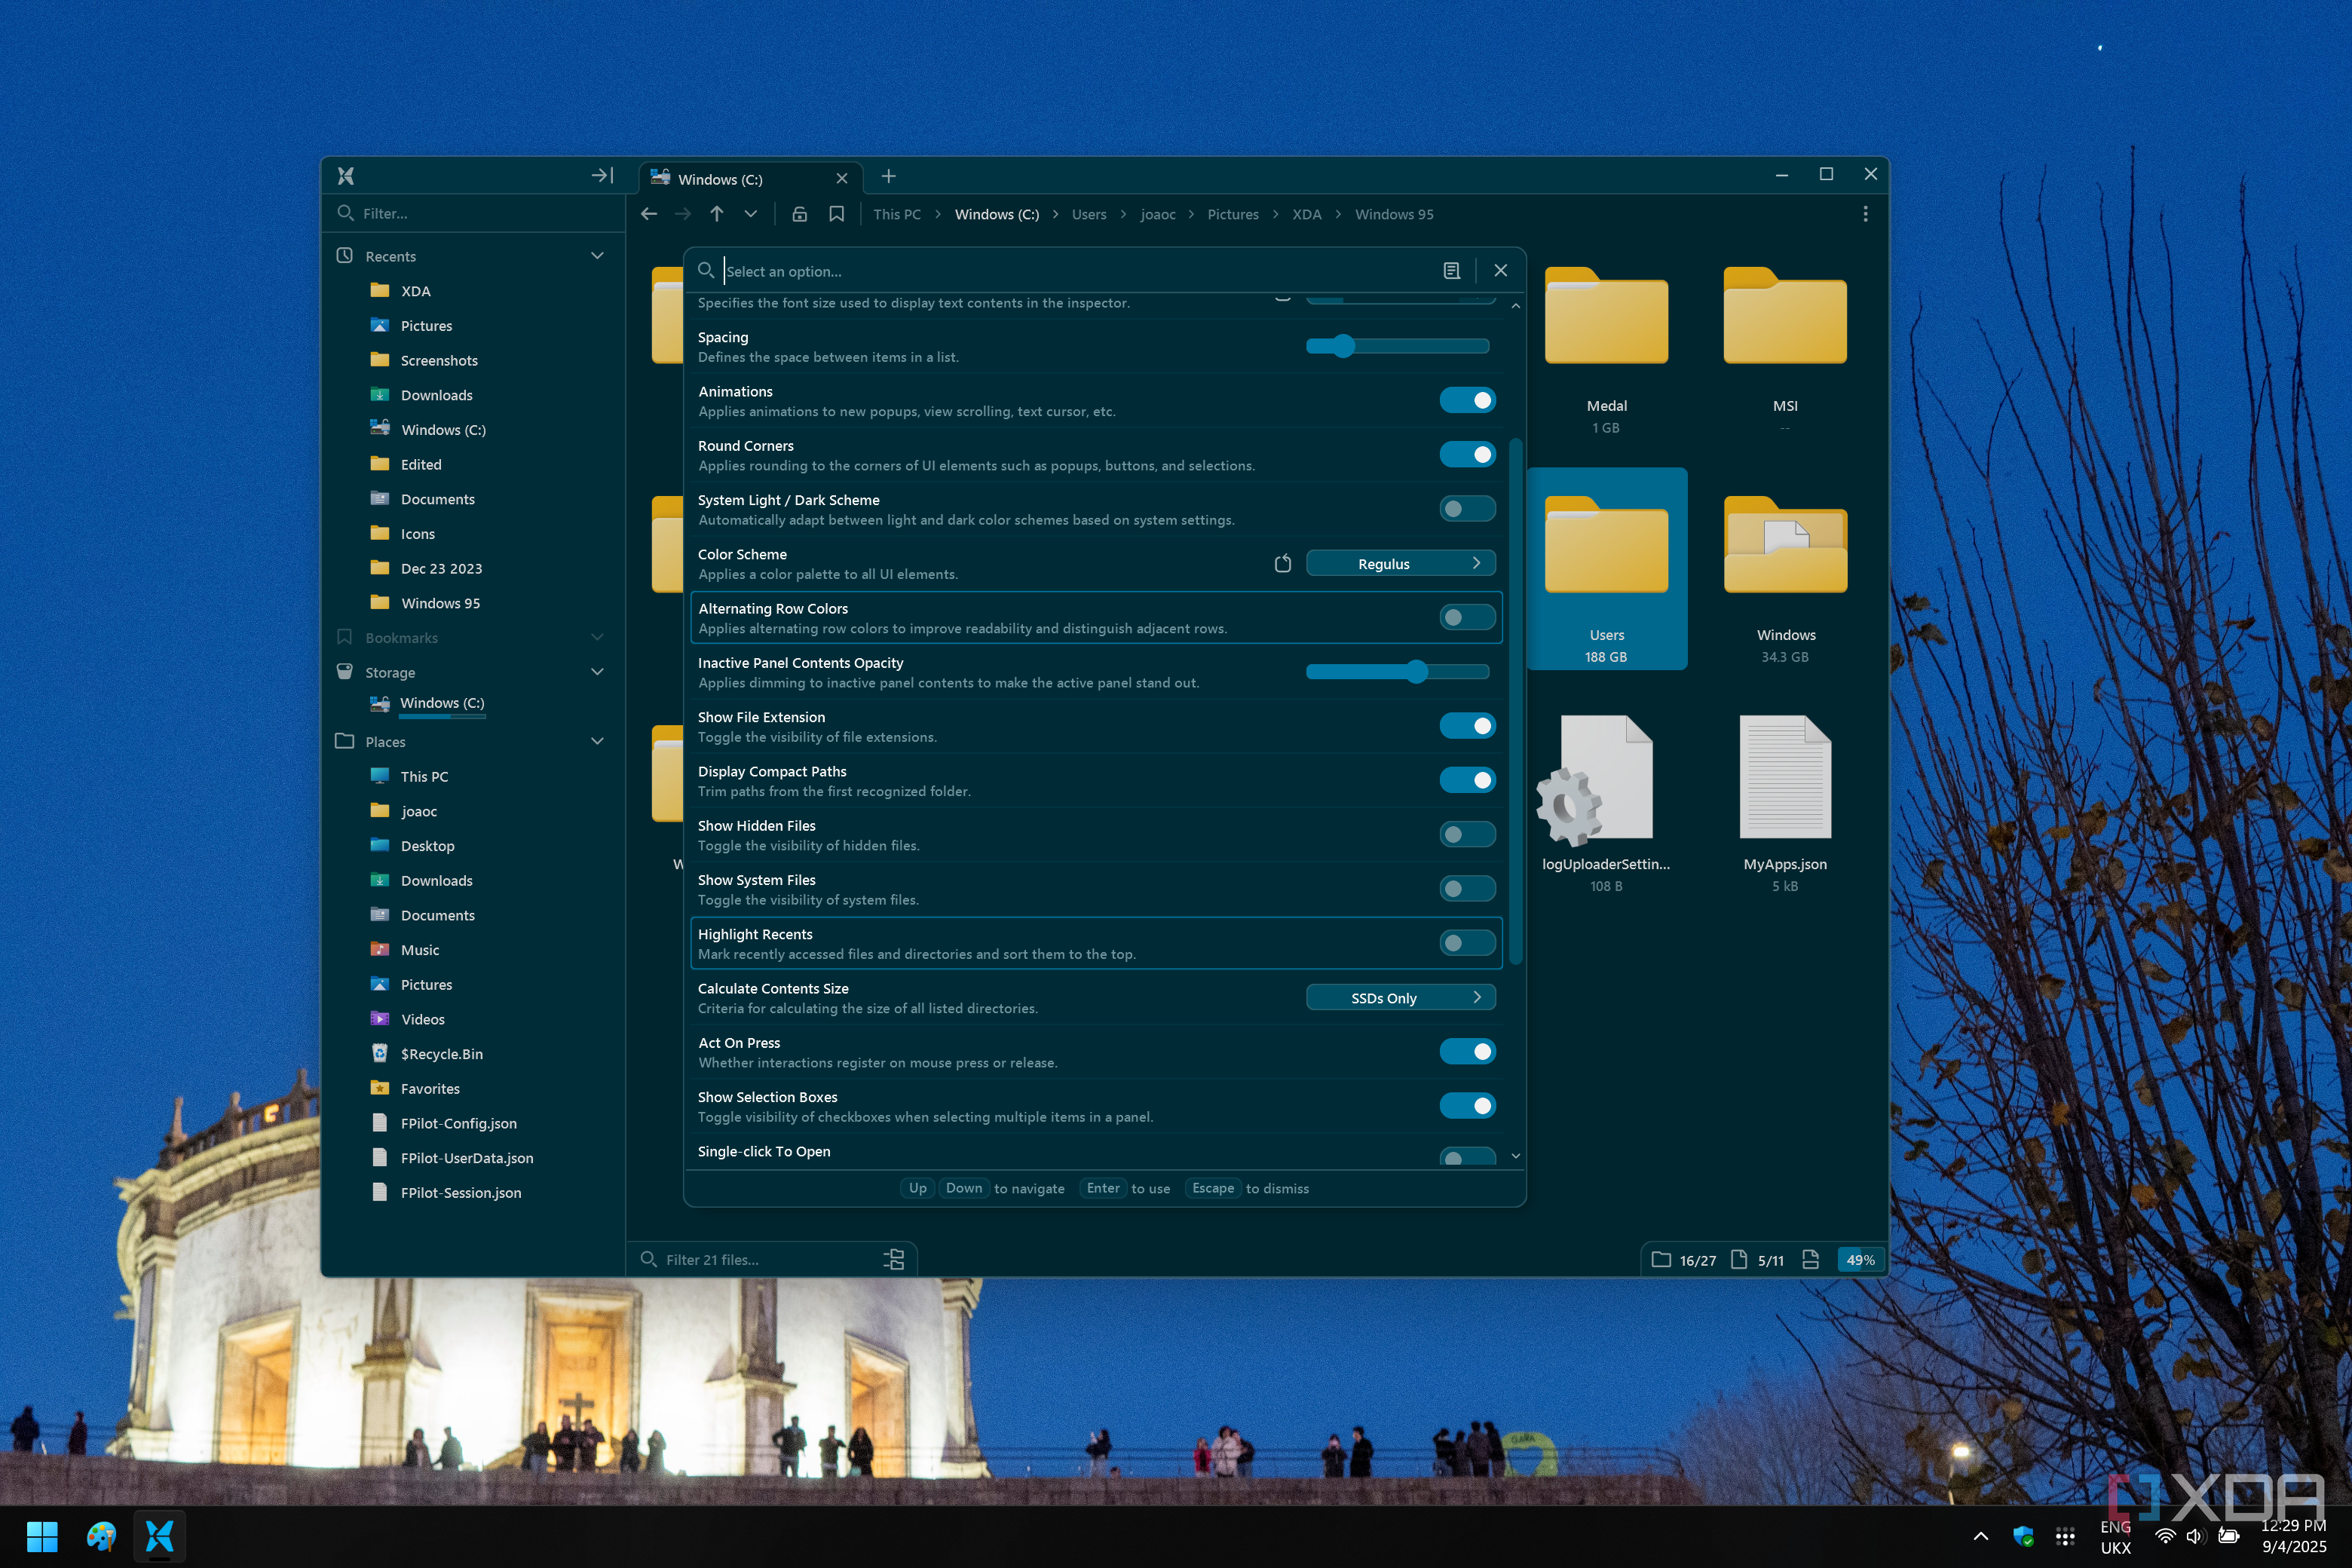Turn on Alternating Row Colors

1467,618
